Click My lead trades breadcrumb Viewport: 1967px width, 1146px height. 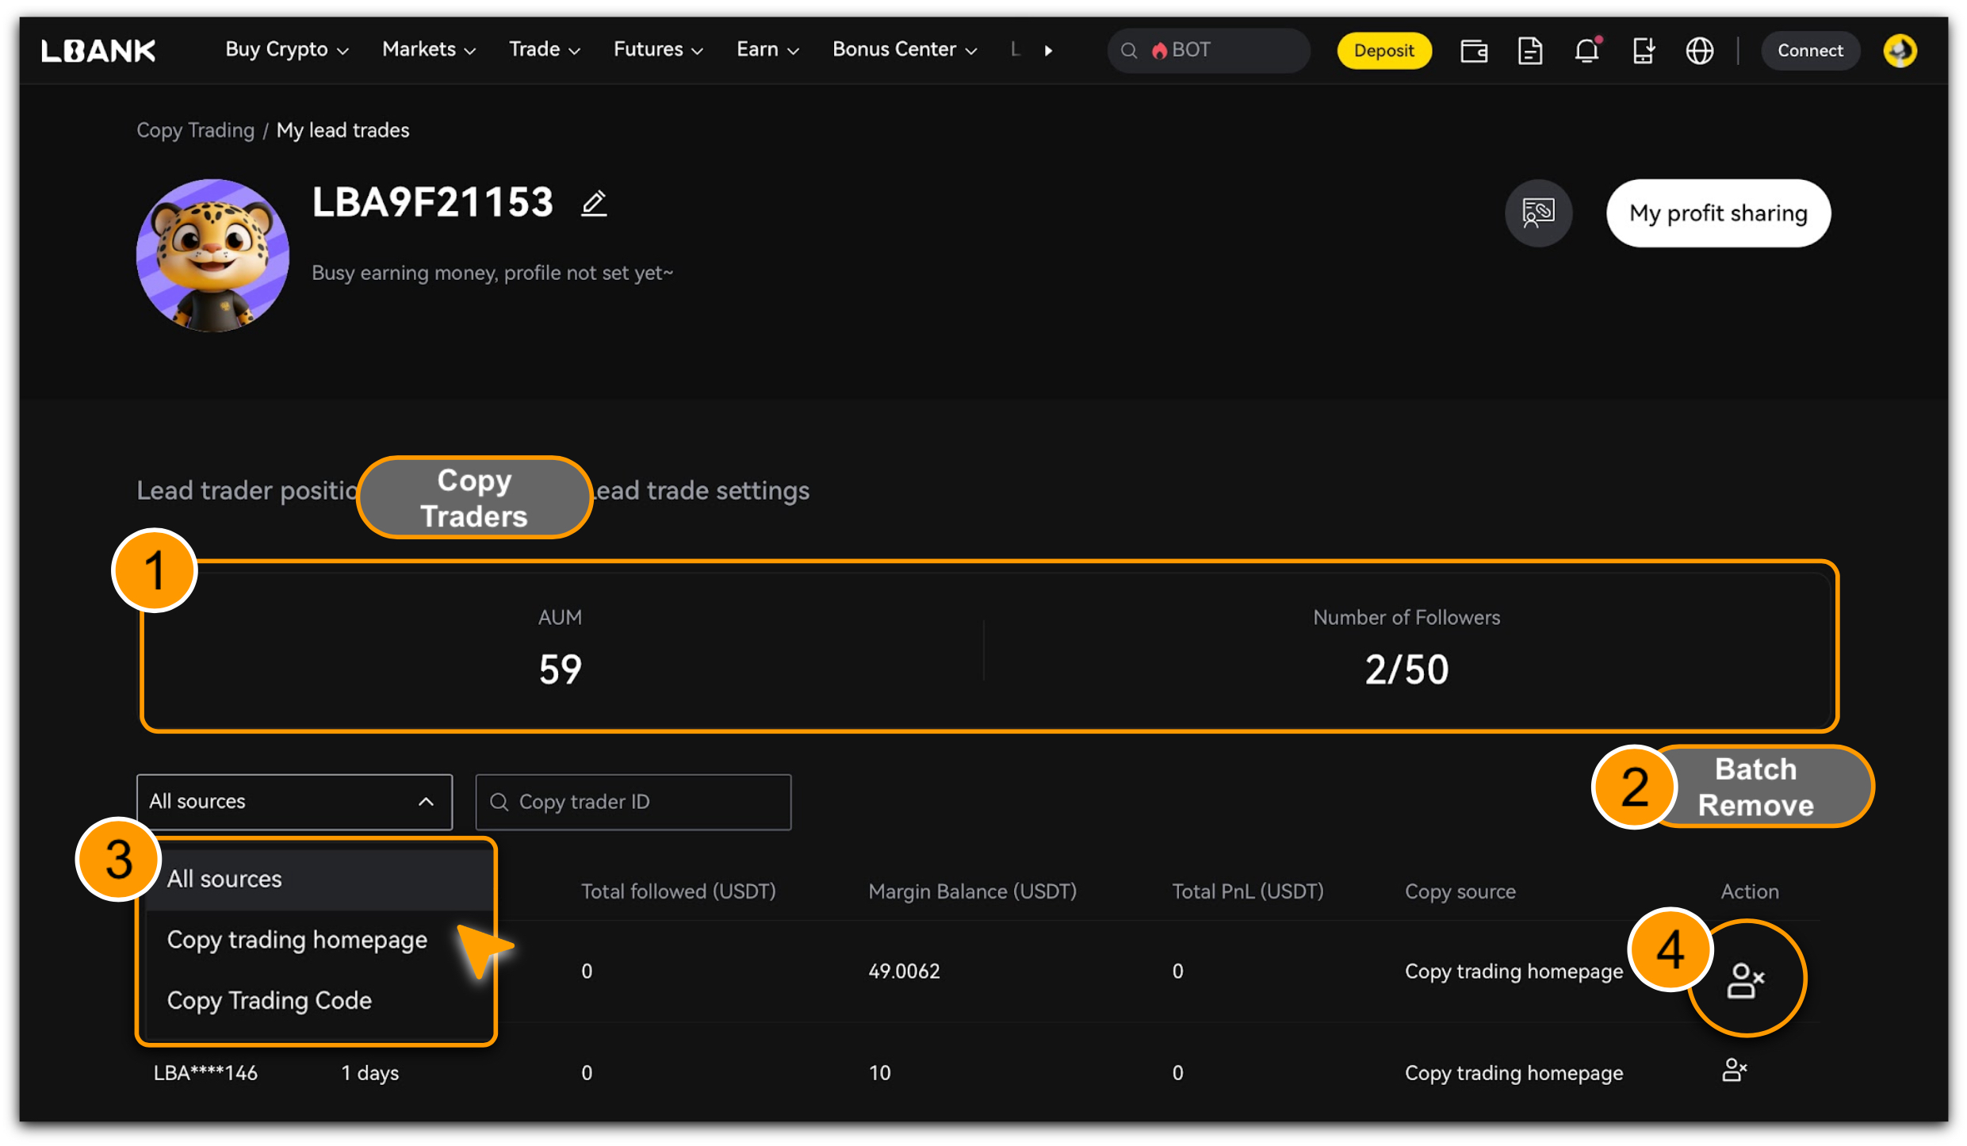point(343,130)
